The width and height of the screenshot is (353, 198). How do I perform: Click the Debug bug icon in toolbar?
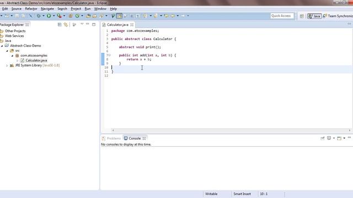tap(39, 16)
